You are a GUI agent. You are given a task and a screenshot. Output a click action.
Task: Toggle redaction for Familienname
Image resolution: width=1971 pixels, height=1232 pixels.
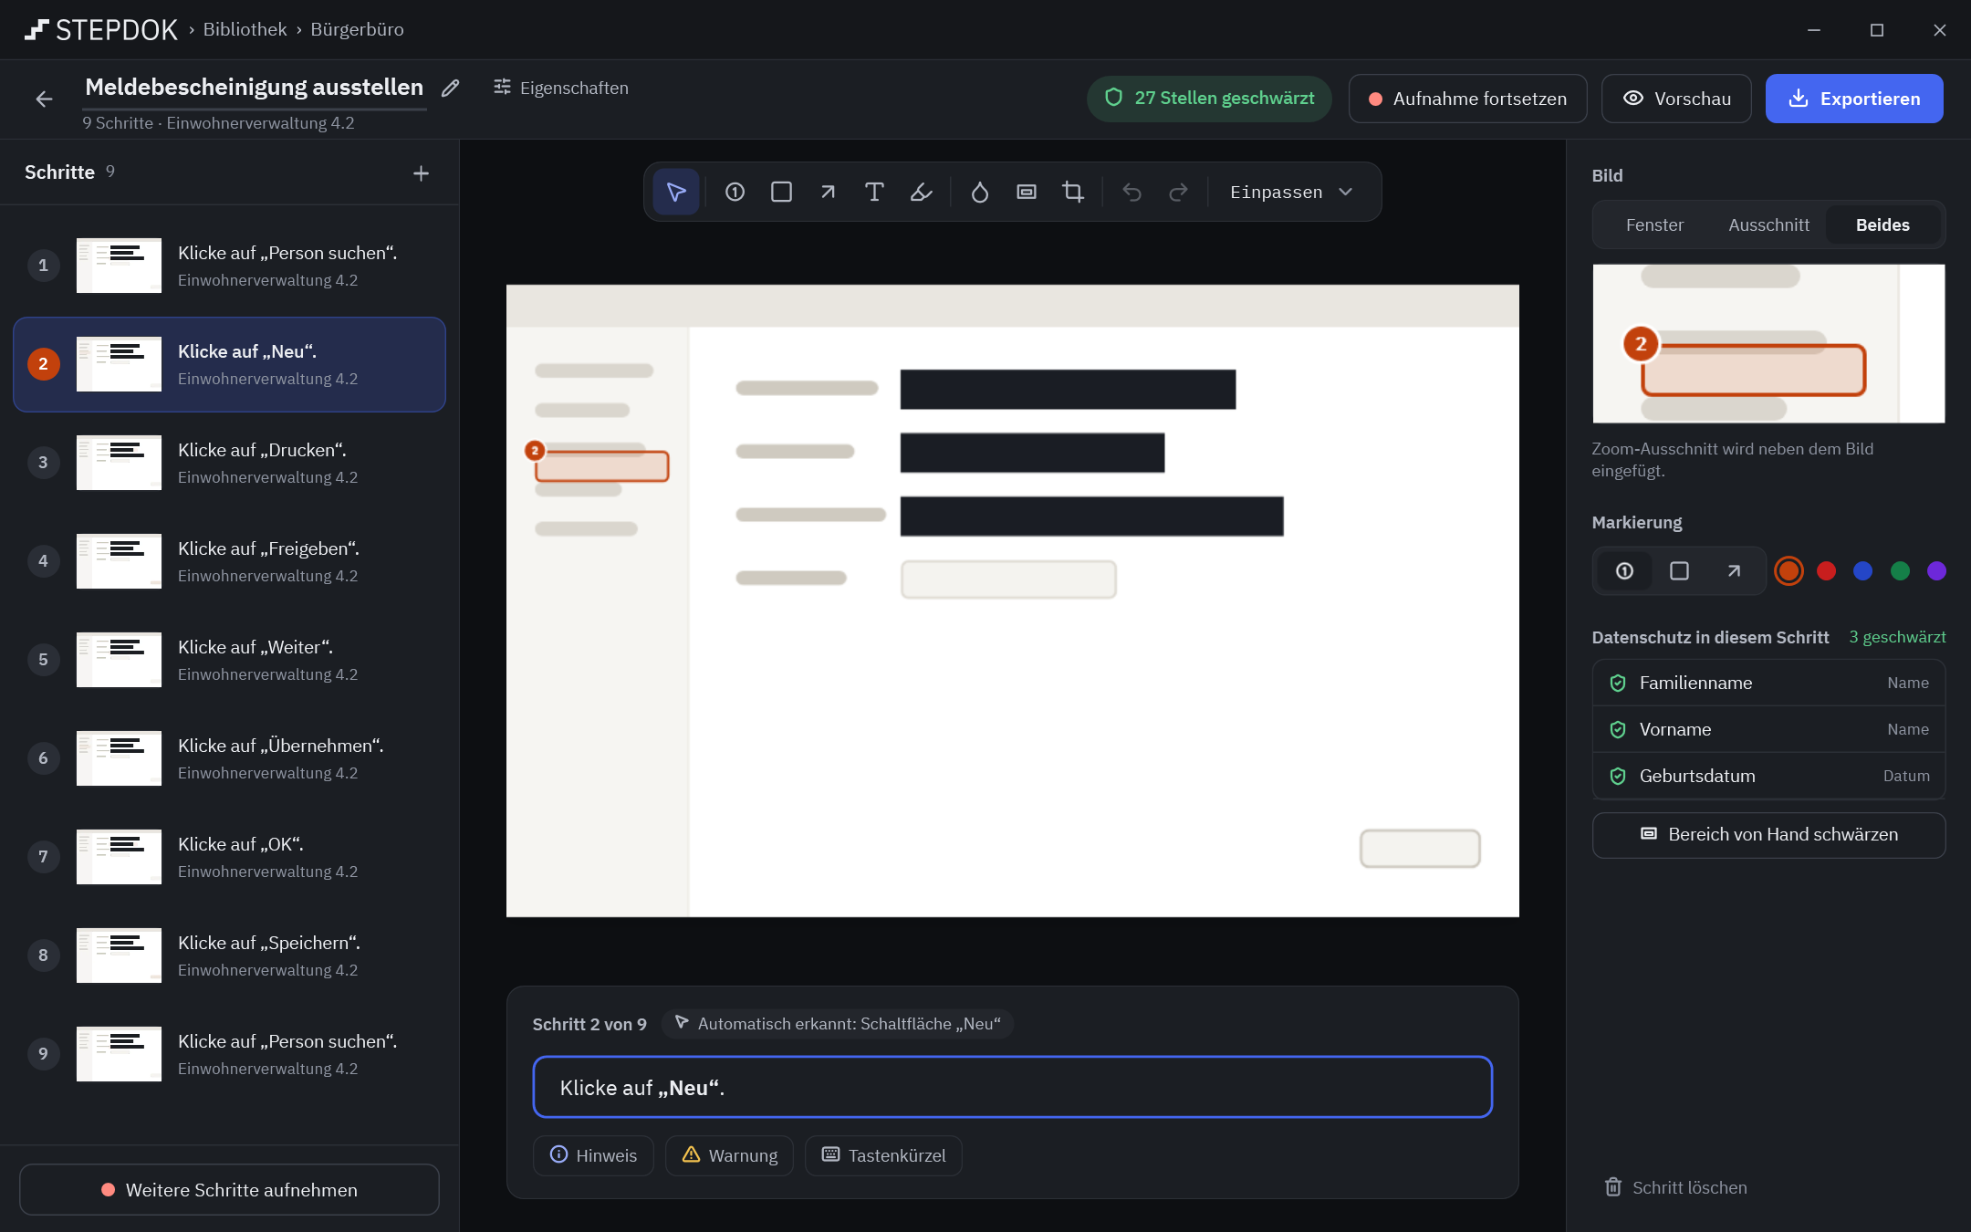click(1768, 683)
